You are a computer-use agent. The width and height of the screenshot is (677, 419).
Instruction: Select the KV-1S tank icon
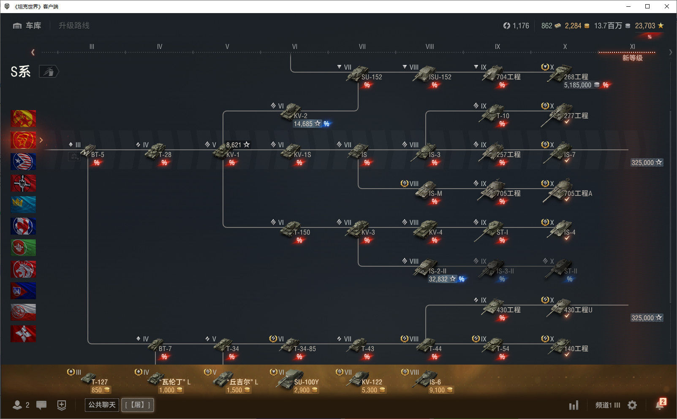tap(290, 151)
